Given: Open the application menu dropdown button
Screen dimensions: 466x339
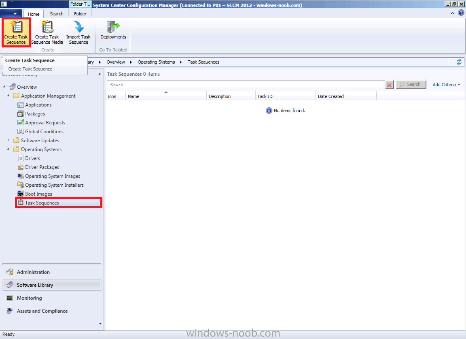Looking at the screenshot, I should click(x=11, y=14).
